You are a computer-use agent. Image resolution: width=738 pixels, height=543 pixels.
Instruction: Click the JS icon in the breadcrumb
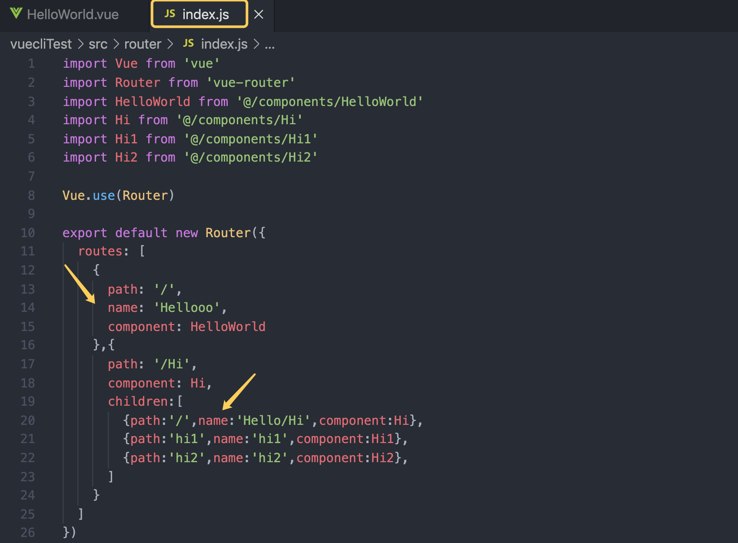point(188,43)
